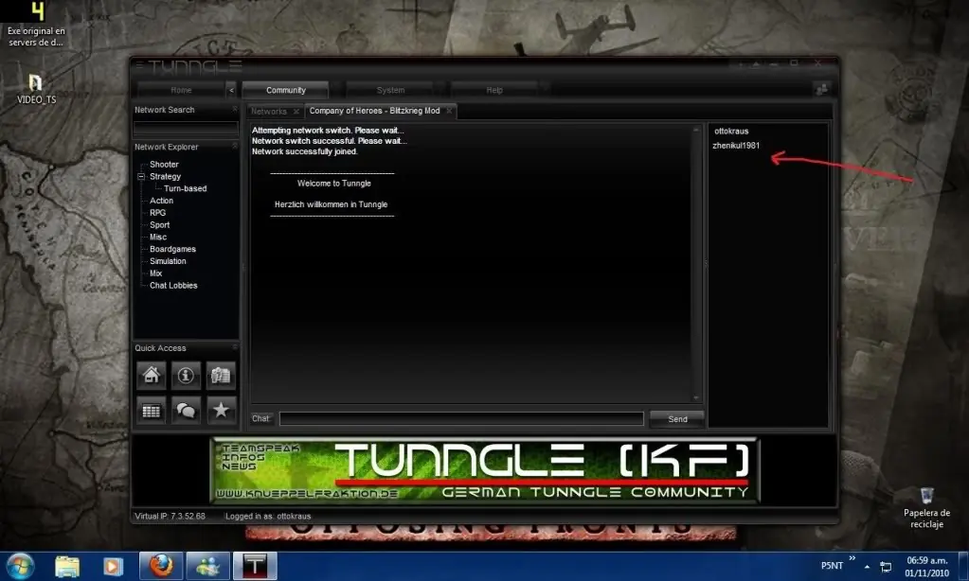The height and width of the screenshot is (581, 969).
Task: Close the Company of Heroes - Blitzkrieg Mod tab
Action: pyautogui.click(x=449, y=111)
